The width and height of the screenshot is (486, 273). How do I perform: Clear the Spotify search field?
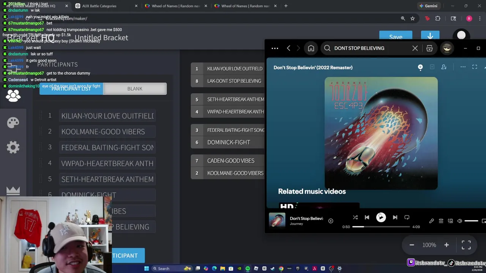[x=415, y=48]
